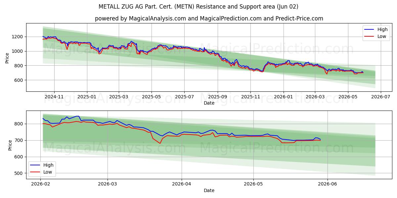The width and height of the screenshot is (397, 198).
Task: Click the 2025-09 tick label
Action: tap(218, 97)
